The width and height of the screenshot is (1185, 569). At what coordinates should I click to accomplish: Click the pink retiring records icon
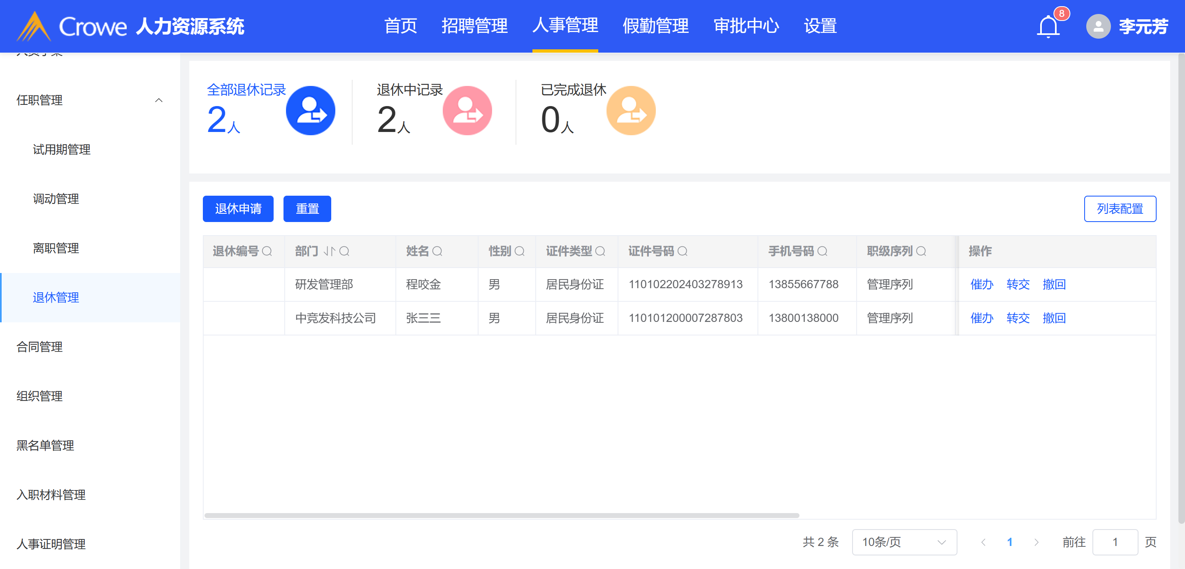pyautogui.click(x=467, y=110)
